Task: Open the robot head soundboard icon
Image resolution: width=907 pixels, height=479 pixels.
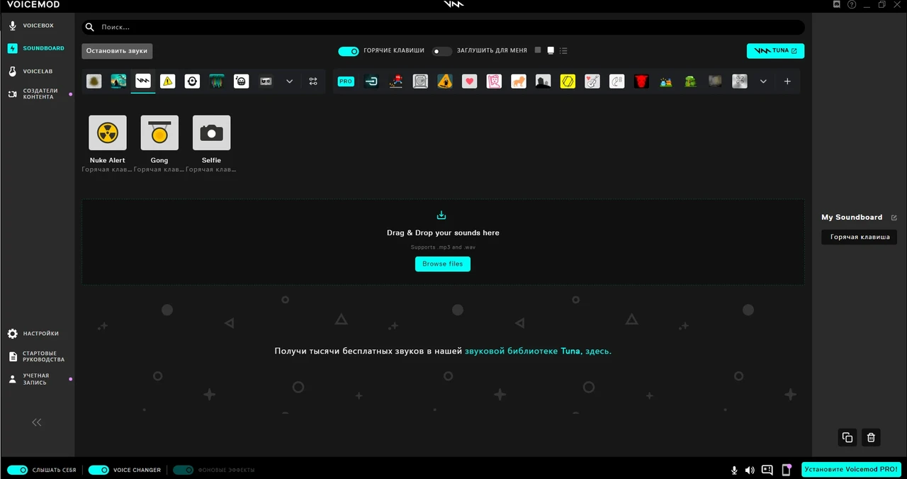Action: pos(241,81)
